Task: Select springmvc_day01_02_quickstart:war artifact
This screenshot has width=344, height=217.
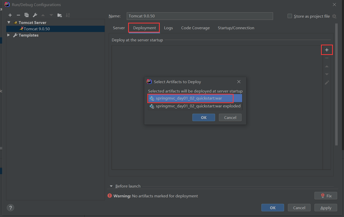Action: pyautogui.click(x=195, y=98)
